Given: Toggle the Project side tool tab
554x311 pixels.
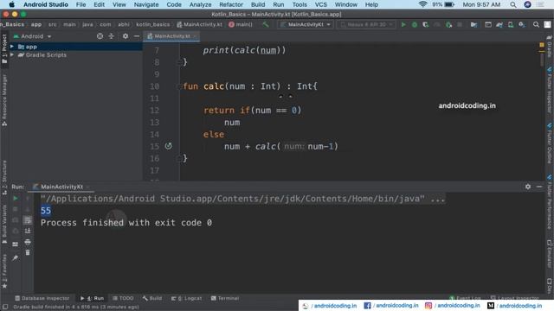Looking at the screenshot, I should (4, 48).
